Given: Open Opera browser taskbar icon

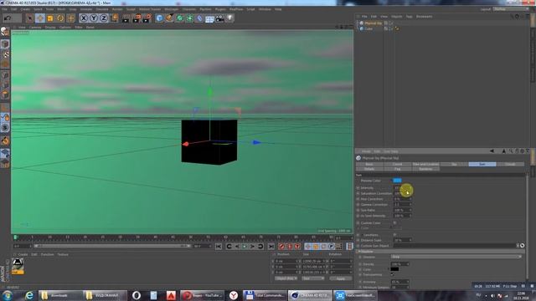Looking at the screenshot, I should (x=137, y=295).
